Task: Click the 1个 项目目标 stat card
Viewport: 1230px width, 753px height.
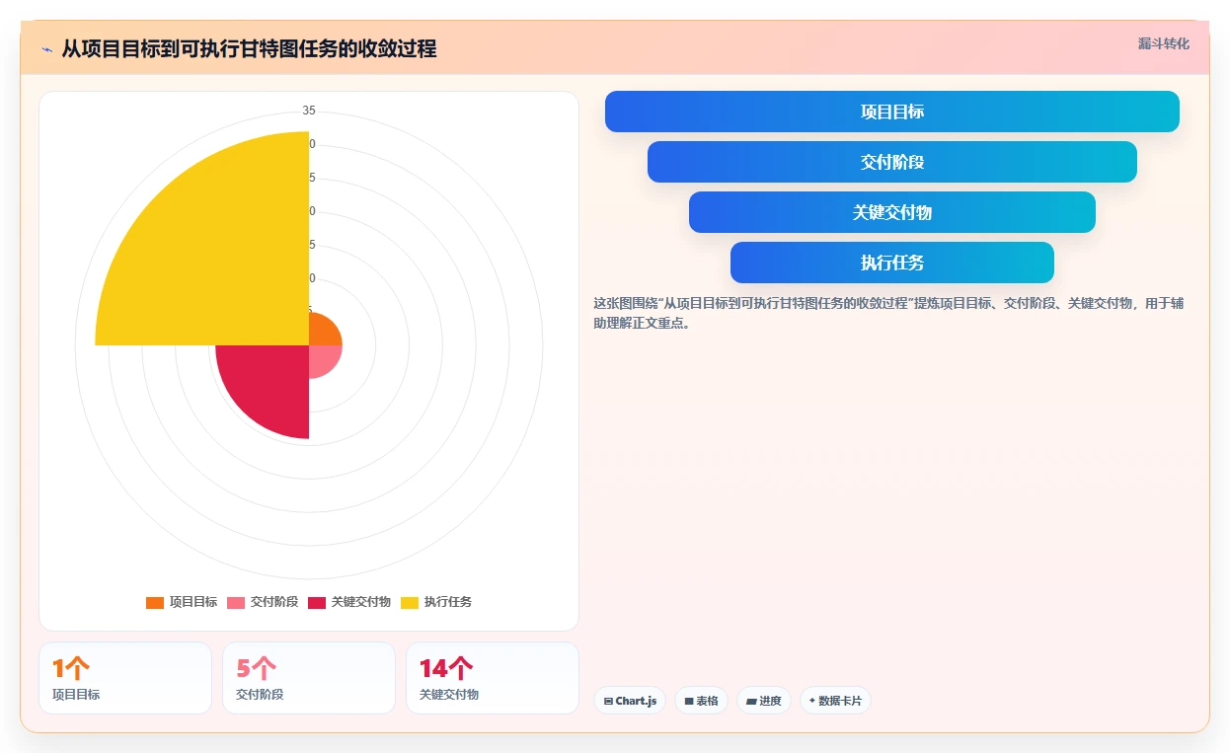Action: pyautogui.click(x=125, y=678)
